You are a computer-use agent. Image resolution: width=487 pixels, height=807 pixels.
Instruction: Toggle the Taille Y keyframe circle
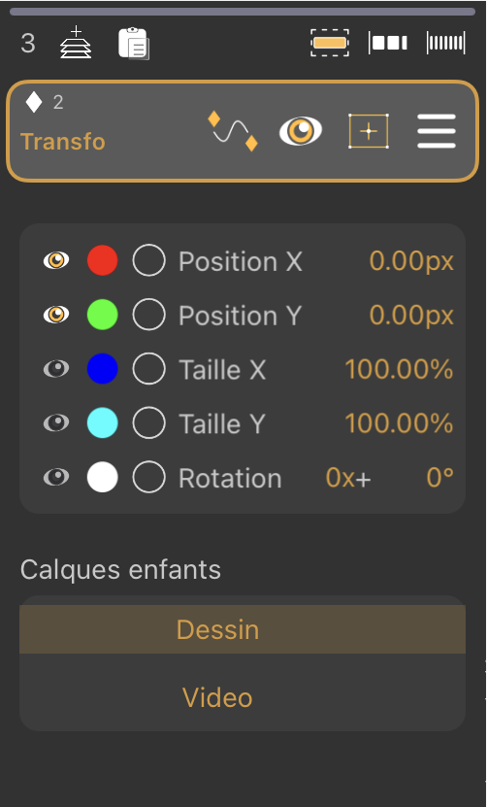coord(149,422)
